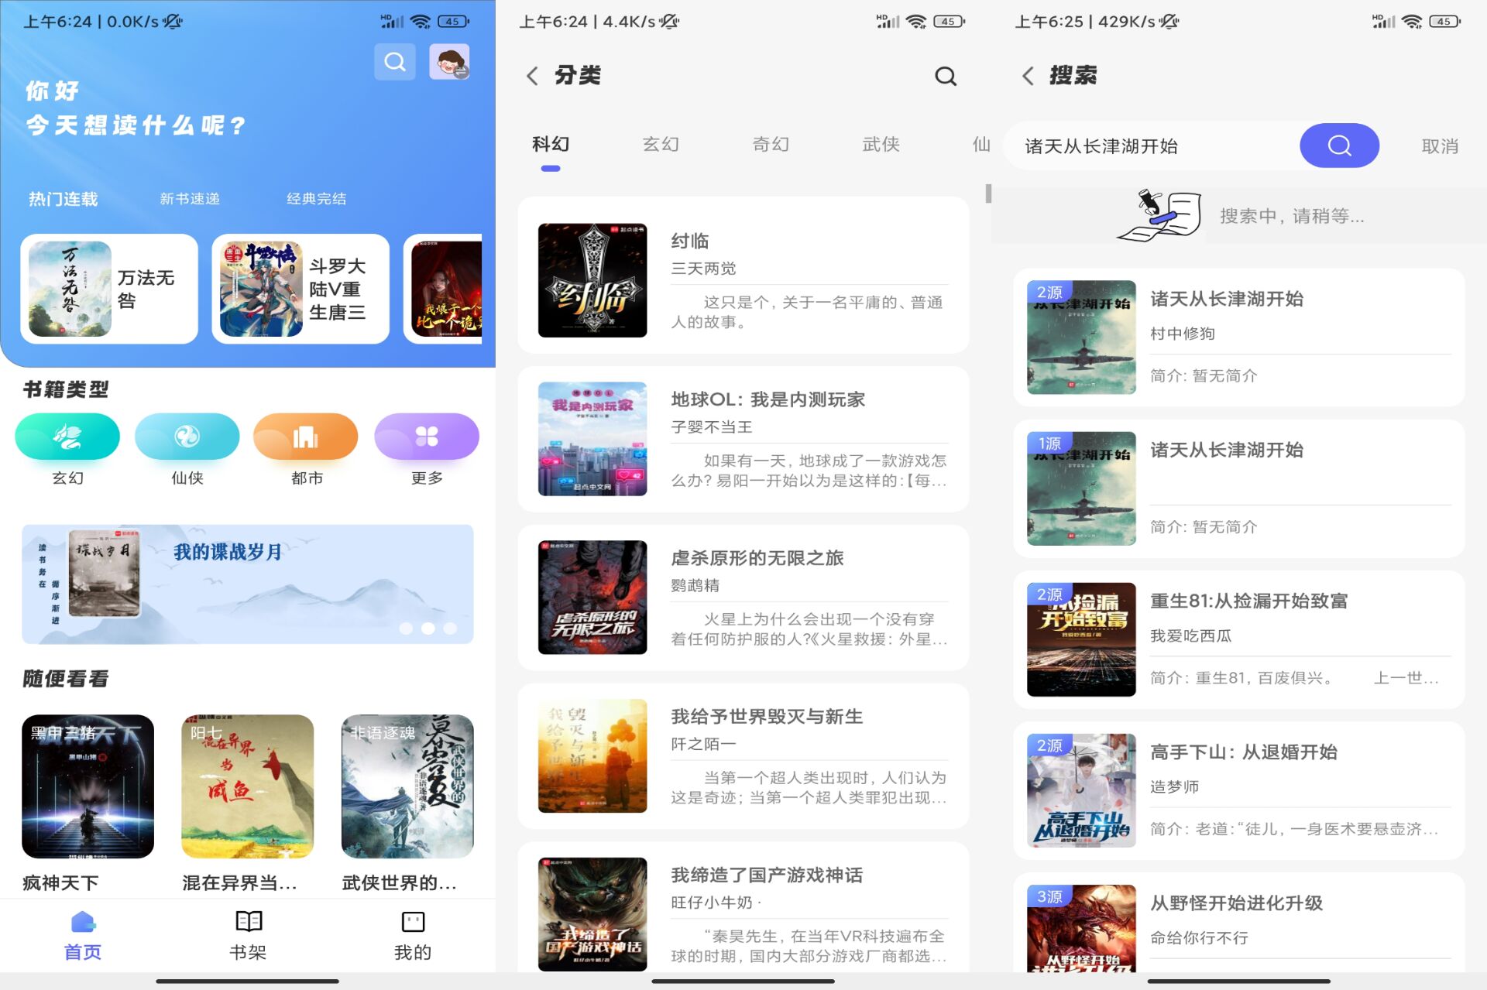This screenshot has height=990, width=1487.
Task: Switch to the 新书速递 tab
Action: pos(190,199)
